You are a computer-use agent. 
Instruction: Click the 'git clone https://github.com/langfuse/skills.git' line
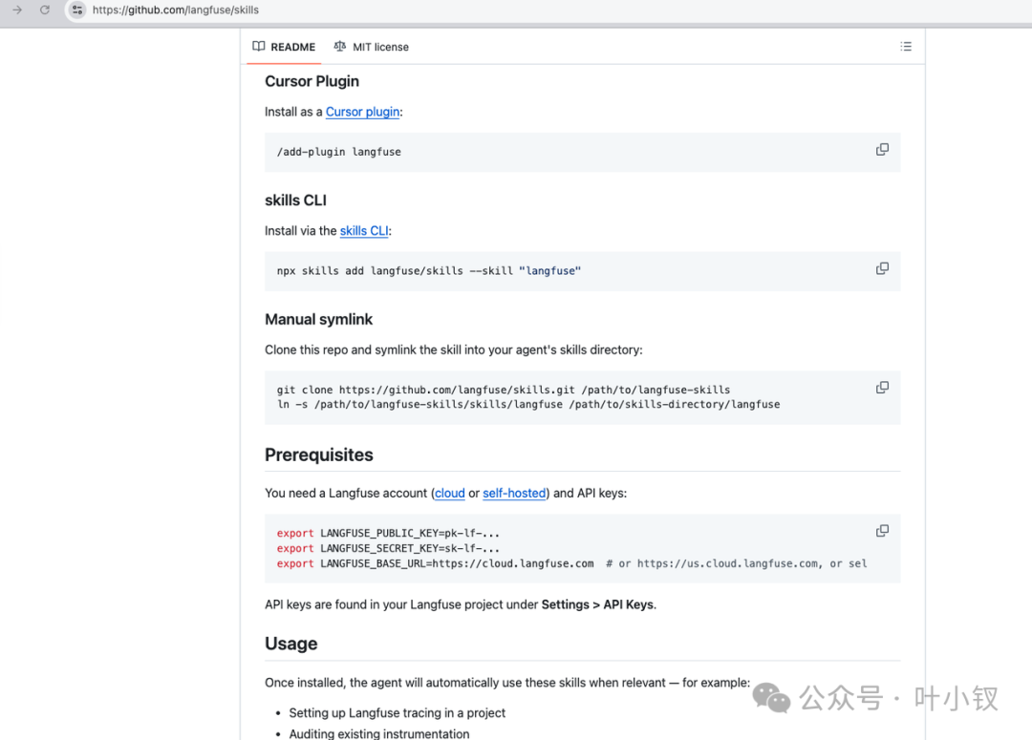[504, 390]
